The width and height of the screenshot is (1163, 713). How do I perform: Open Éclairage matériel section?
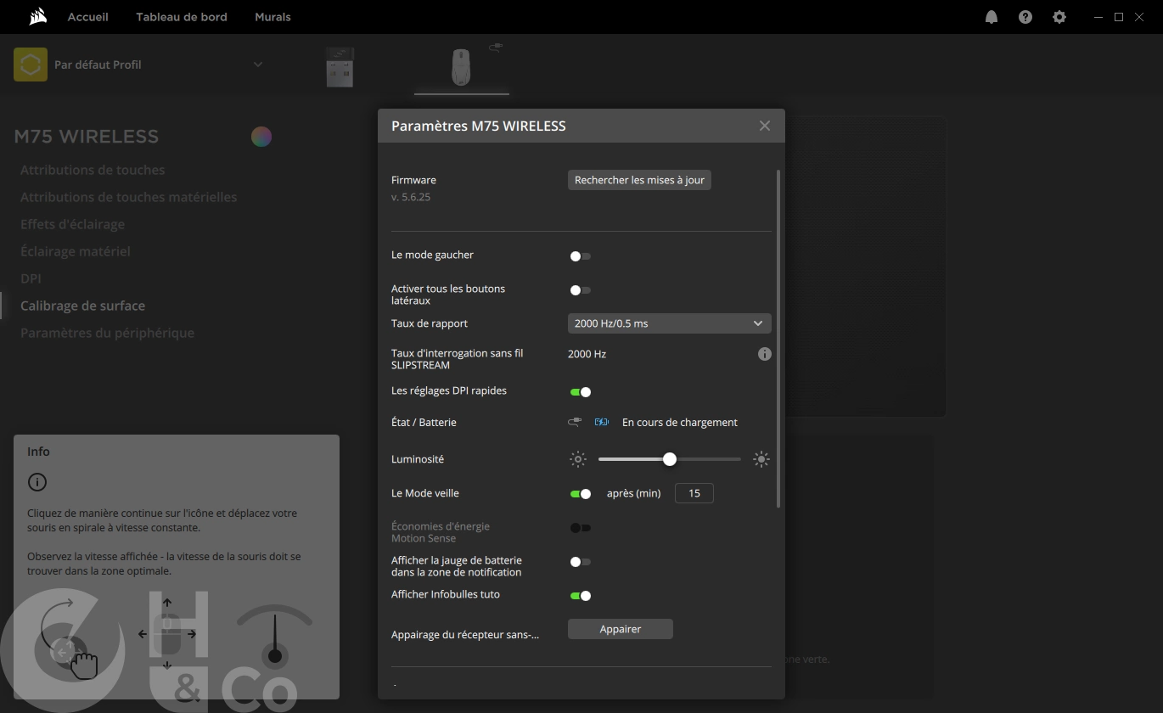pyautogui.click(x=75, y=251)
